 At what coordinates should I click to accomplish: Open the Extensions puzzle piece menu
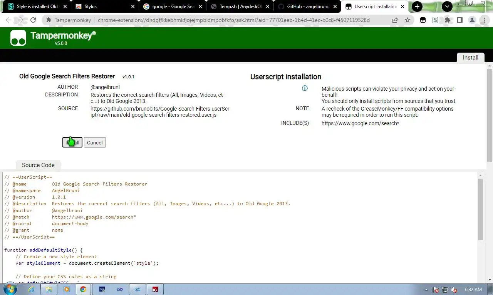pyautogui.click(x=448, y=20)
